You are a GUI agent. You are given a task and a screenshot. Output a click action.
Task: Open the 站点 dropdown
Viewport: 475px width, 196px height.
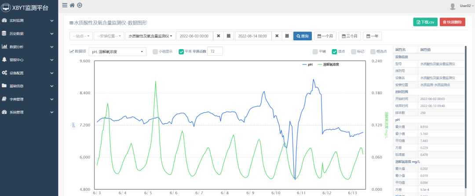[x=81, y=36]
